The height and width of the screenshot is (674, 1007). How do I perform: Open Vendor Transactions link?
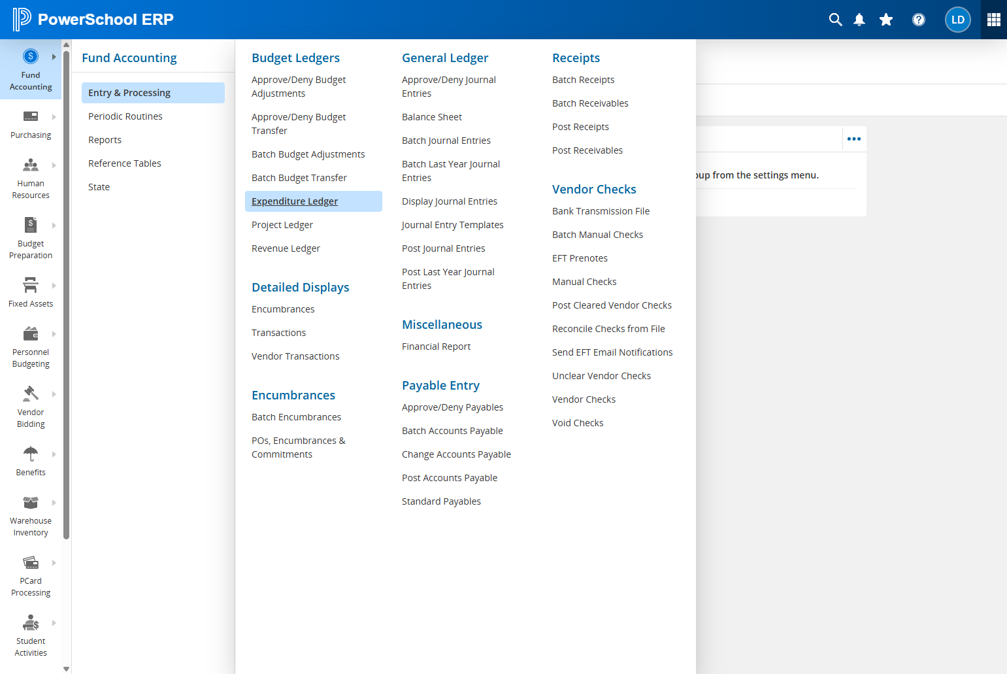pyautogui.click(x=295, y=356)
